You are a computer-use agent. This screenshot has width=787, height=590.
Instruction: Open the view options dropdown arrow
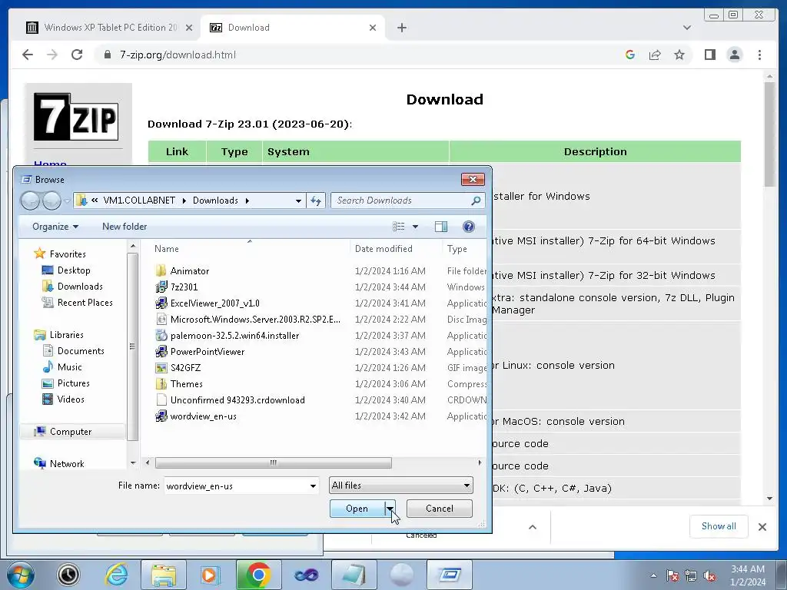click(415, 227)
